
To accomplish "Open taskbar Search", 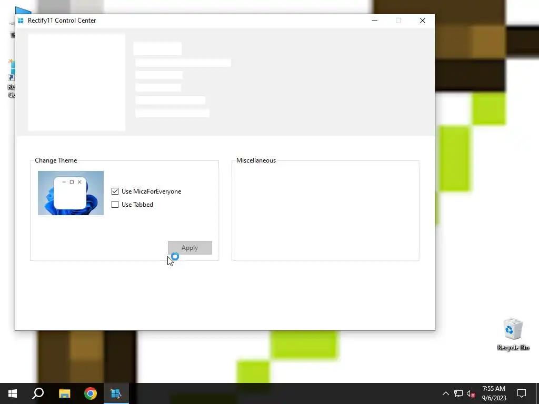I will [38, 393].
